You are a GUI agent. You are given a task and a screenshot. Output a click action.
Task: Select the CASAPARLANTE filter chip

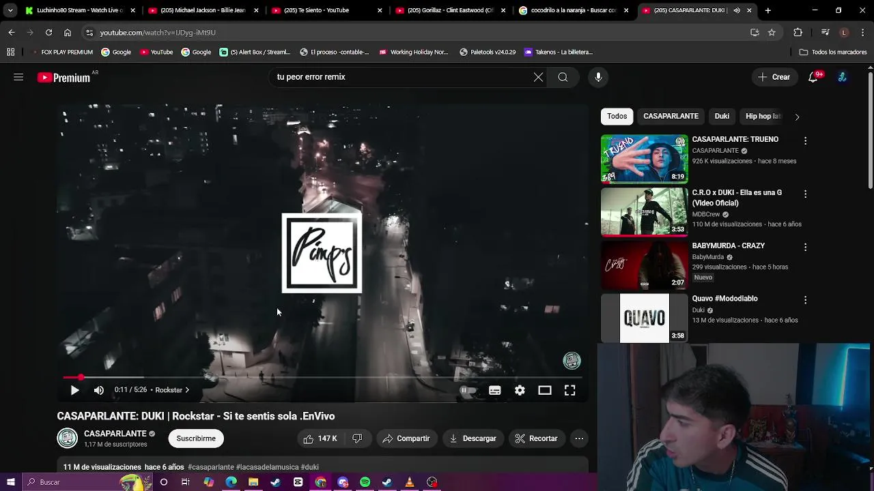671,117
